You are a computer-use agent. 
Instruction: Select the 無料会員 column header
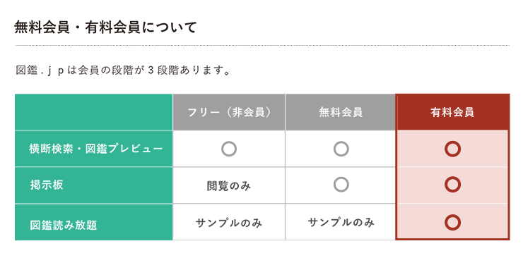click(x=341, y=112)
